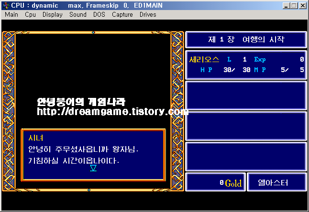Click the cyan dialogue continue arrow
Screen dimensions: 309x212
[93, 168]
